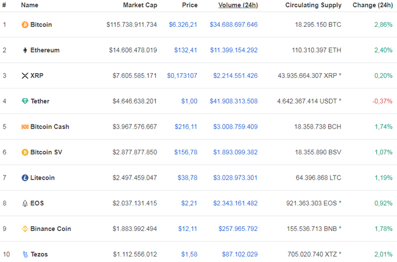The image size is (397, 262).
Task: Open the XRP name link
Action: (37, 75)
